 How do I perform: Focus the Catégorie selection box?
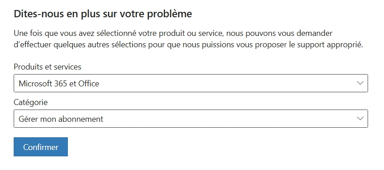pyautogui.click(x=191, y=119)
